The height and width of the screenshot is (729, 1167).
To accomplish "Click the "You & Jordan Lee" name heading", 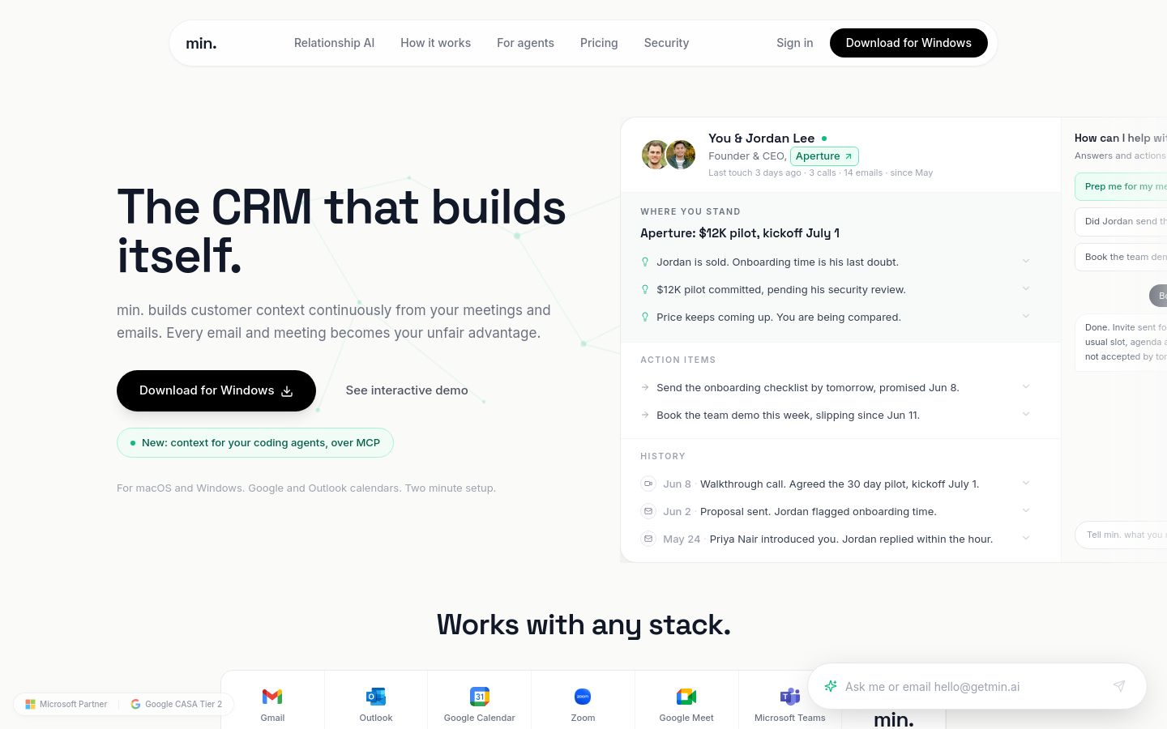I will click(x=761, y=139).
